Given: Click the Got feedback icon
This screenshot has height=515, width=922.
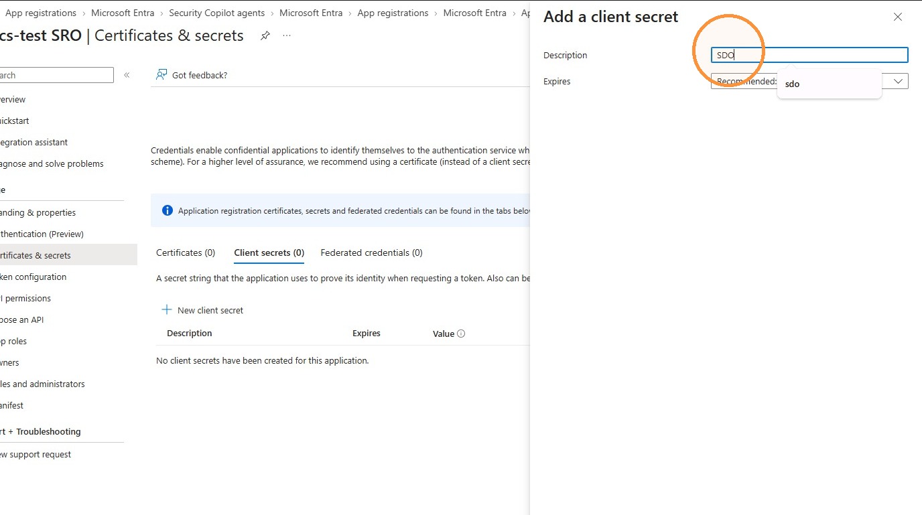Looking at the screenshot, I should click(x=161, y=74).
